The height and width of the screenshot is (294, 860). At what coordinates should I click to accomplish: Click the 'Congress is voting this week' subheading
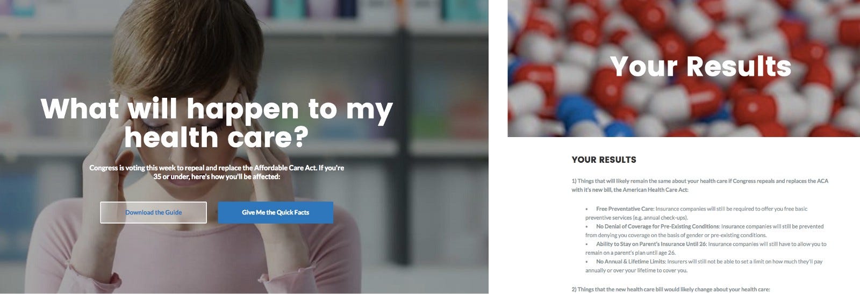[217, 172]
